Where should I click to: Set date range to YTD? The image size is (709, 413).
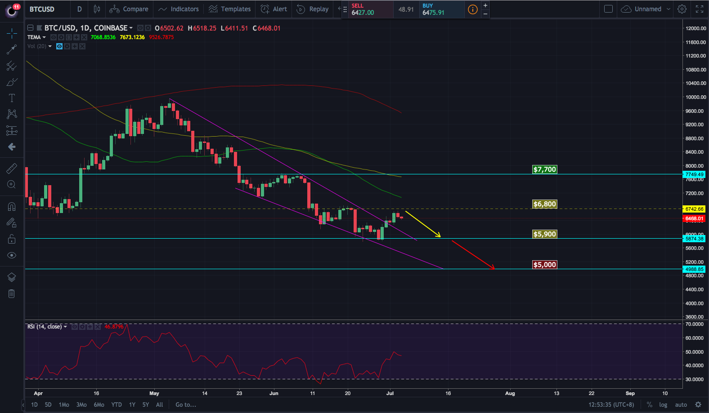pos(117,405)
